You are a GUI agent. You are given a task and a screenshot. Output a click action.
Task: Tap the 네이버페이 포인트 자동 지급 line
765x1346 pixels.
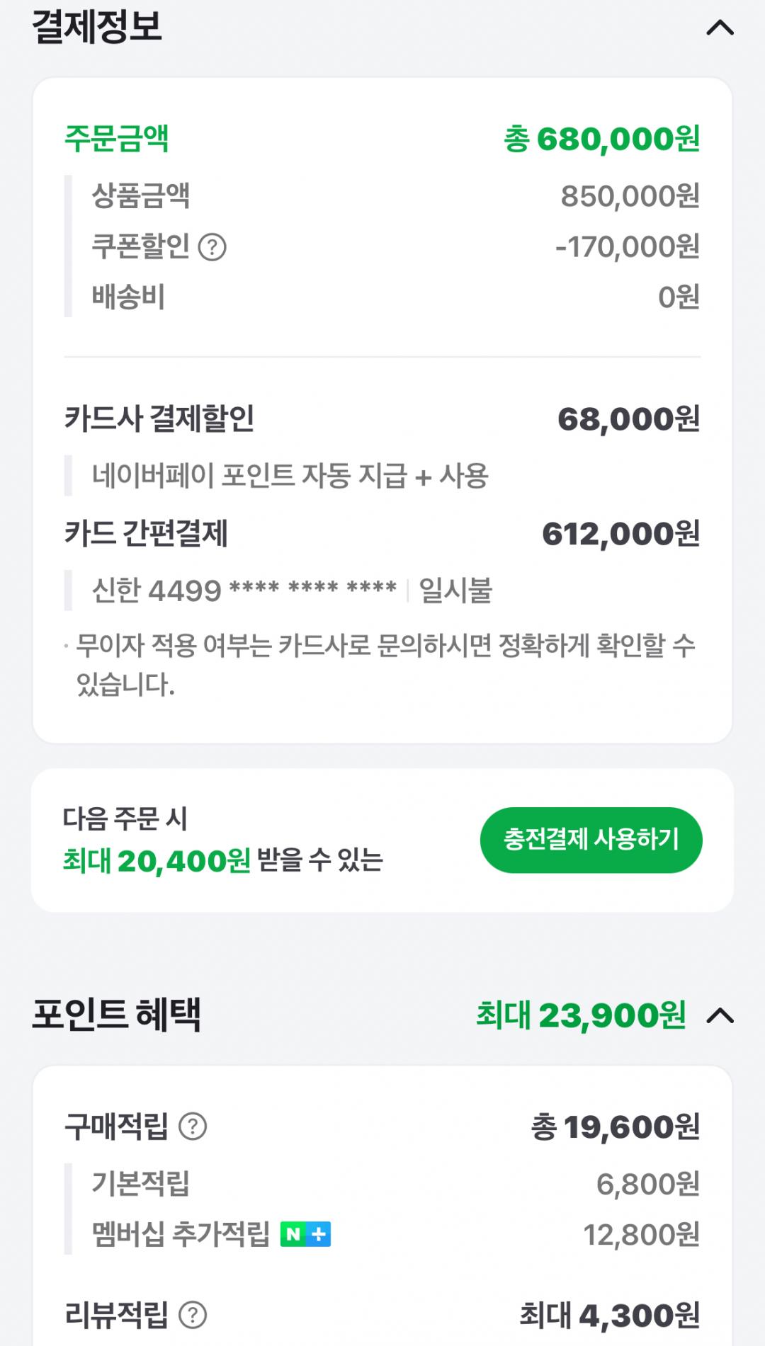tap(290, 476)
